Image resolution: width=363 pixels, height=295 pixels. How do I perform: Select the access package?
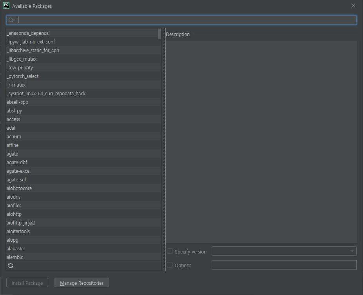(83, 119)
